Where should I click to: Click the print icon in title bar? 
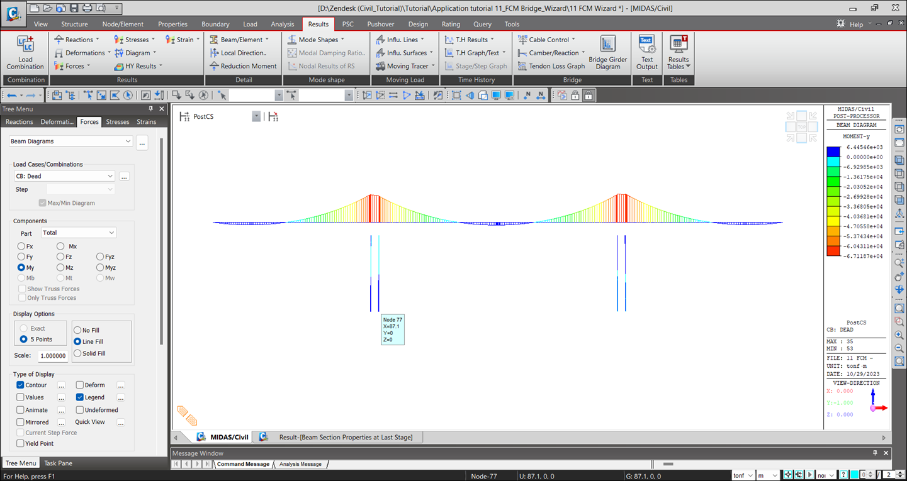pos(87,8)
